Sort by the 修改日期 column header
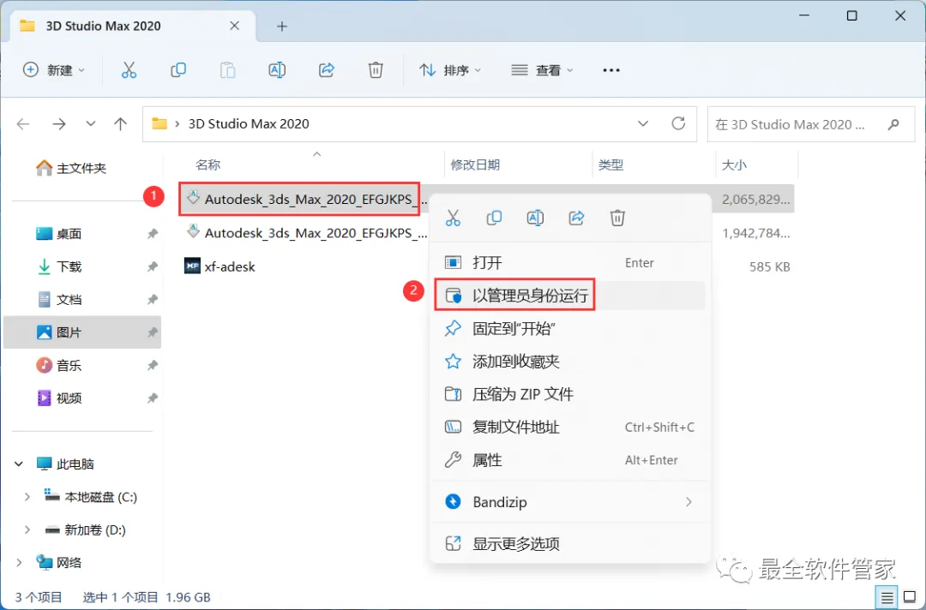The height and width of the screenshot is (610, 926). [475, 164]
